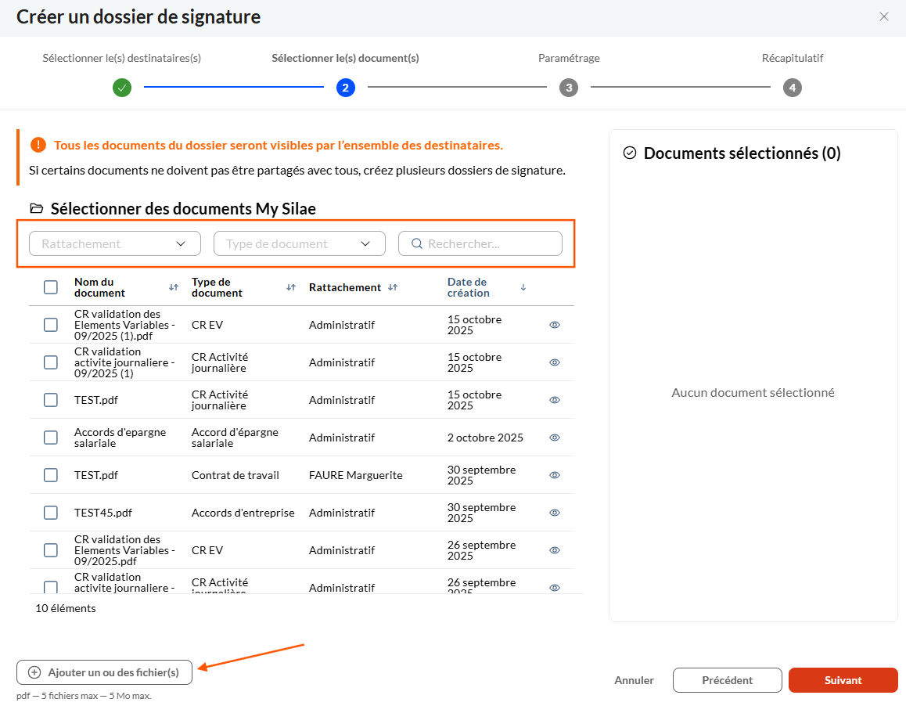Sort by Date de création arrow
The width and height of the screenshot is (906, 706).
pos(523,287)
